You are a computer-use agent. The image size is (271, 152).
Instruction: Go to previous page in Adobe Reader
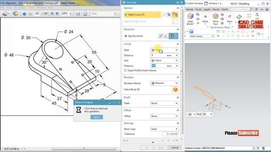[25, 14]
